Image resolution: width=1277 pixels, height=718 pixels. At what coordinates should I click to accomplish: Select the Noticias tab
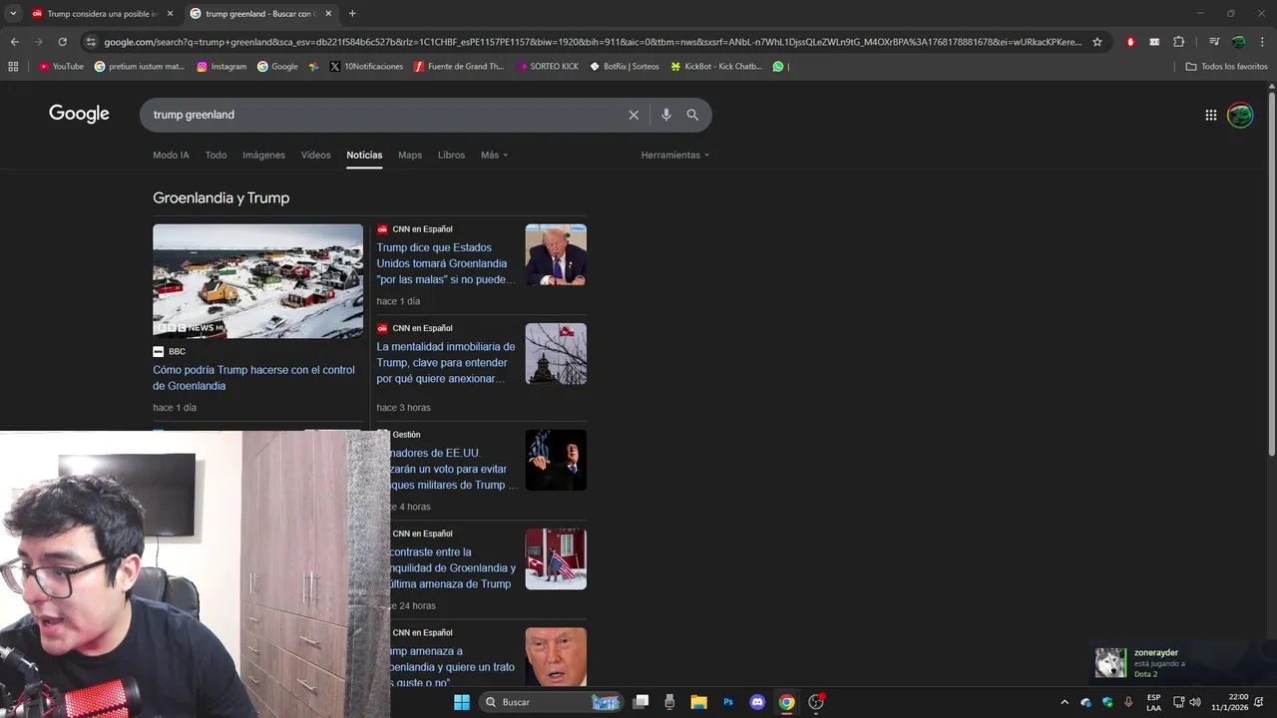(x=364, y=155)
